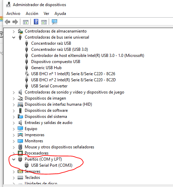This screenshot has width=173, height=187.
Task: Click the USB bus controllers category icon
Action: 20,37
